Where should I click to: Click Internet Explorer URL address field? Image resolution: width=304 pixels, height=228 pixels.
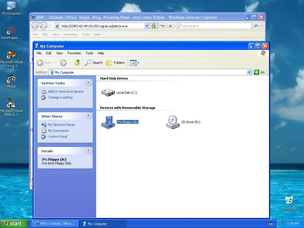103,26
